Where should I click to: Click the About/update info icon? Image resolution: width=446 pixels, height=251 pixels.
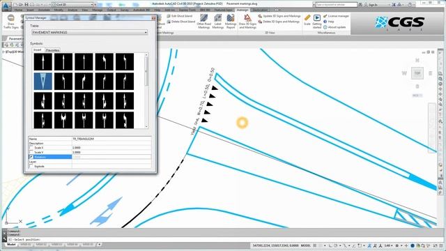click(x=325, y=27)
